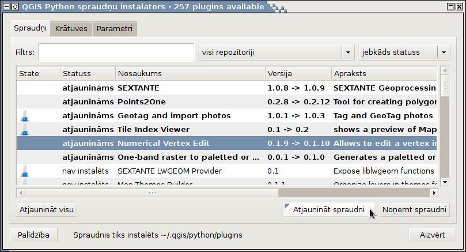Click the vertical scrollbar thumb of plugin list
Viewport: 466px width, 252px height.
click(445, 86)
